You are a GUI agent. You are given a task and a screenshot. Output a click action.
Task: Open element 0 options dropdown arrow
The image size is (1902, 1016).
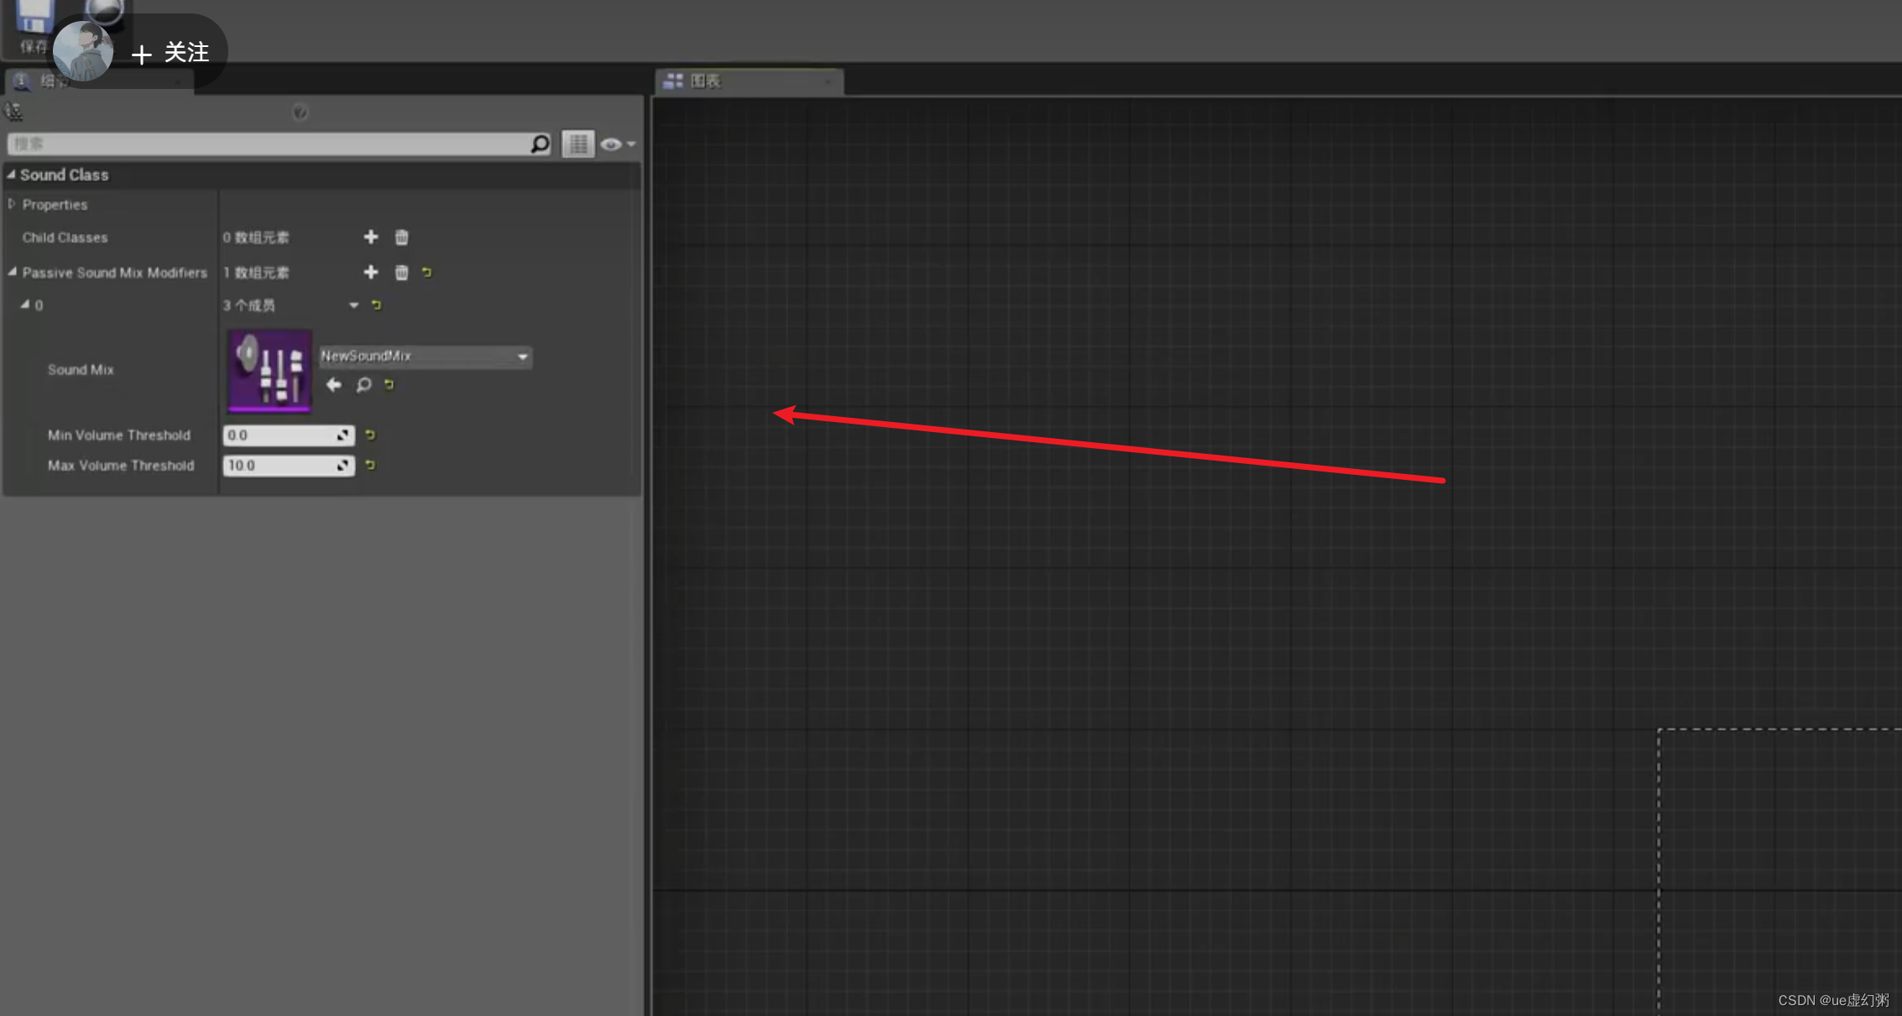coord(353,305)
